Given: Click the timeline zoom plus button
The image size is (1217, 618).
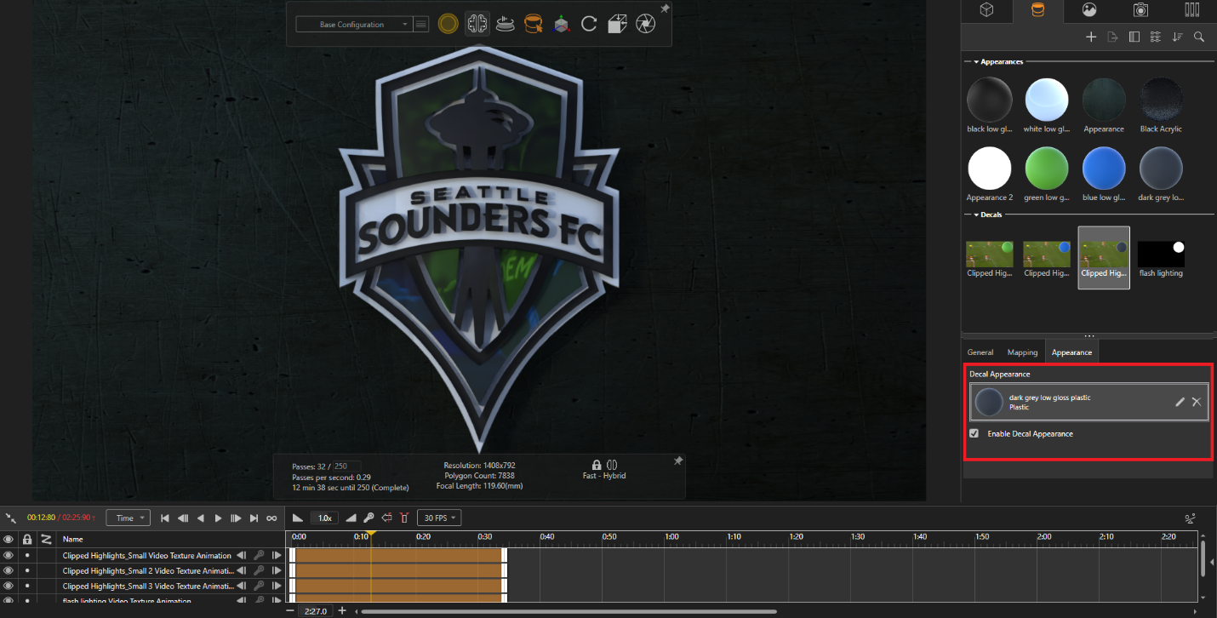Looking at the screenshot, I should [342, 610].
